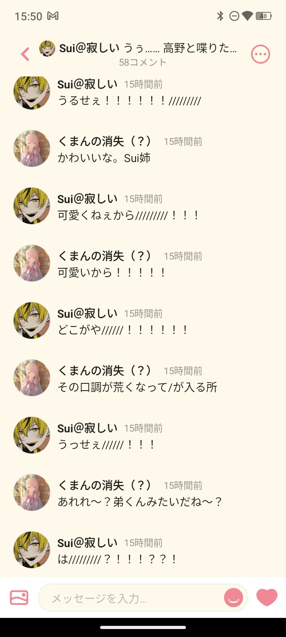Open Sui's avatar beside うるせぇ comment
Viewport: 286px width, 637px height.
(32, 92)
